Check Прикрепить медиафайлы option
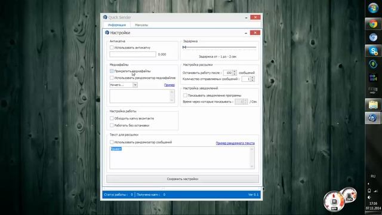The height and width of the screenshot is (215, 382). pyautogui.click(x=112, y=71)
